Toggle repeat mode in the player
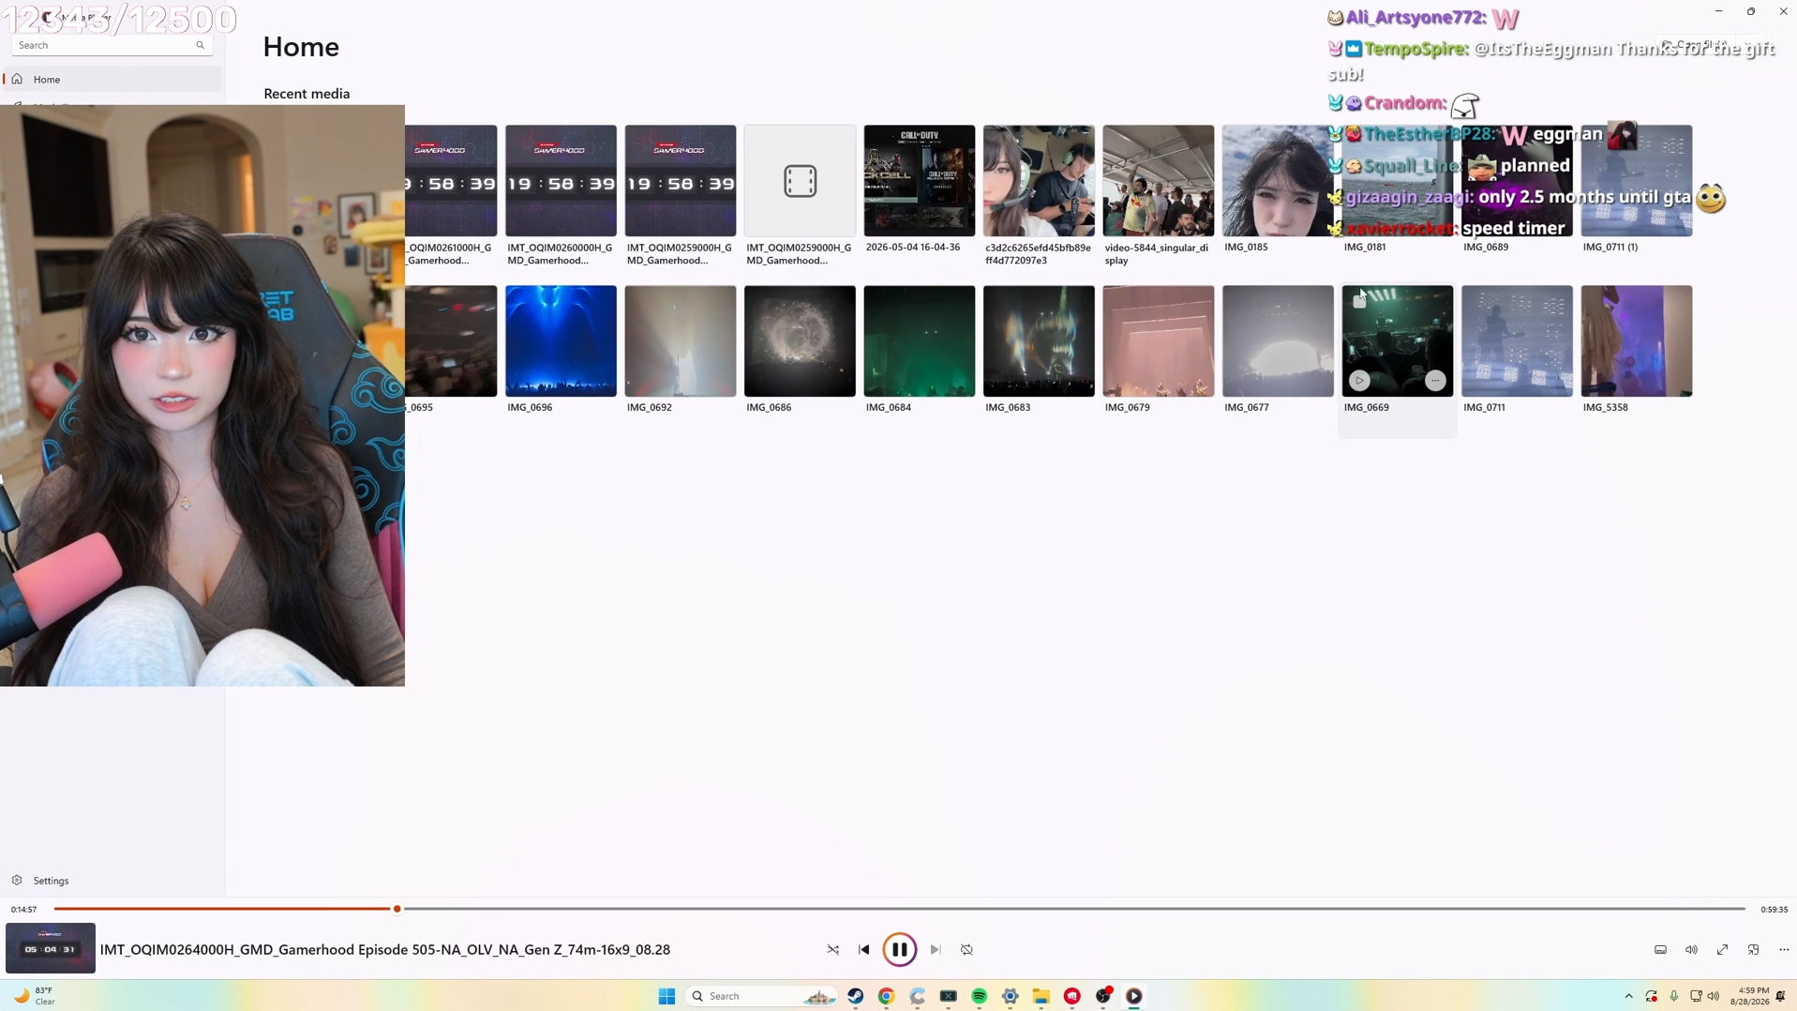 (966, 949)
